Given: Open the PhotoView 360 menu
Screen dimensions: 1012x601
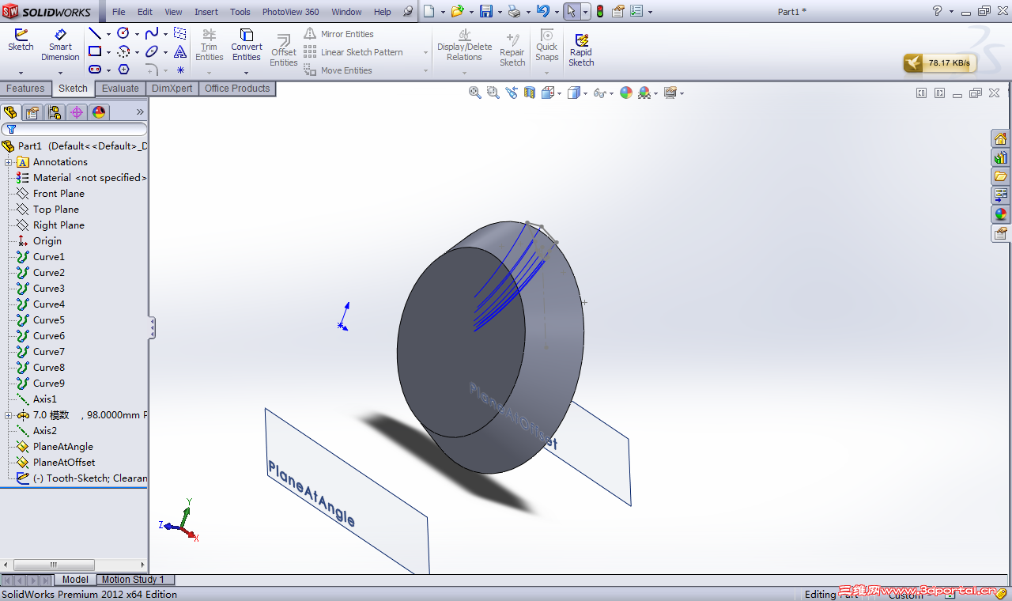Looking at the screenshot, I should click(291, 12).
